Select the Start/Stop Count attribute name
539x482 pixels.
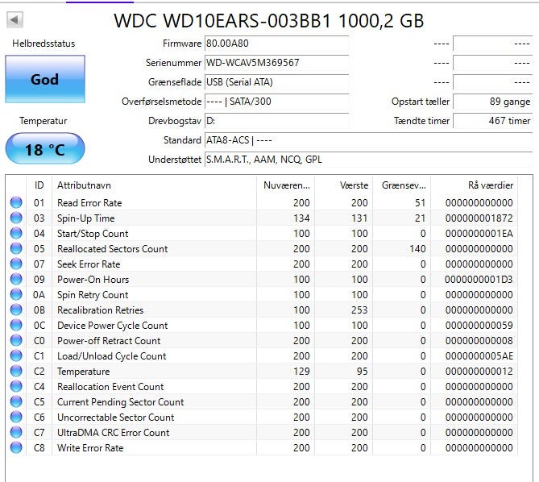[93, 234]
